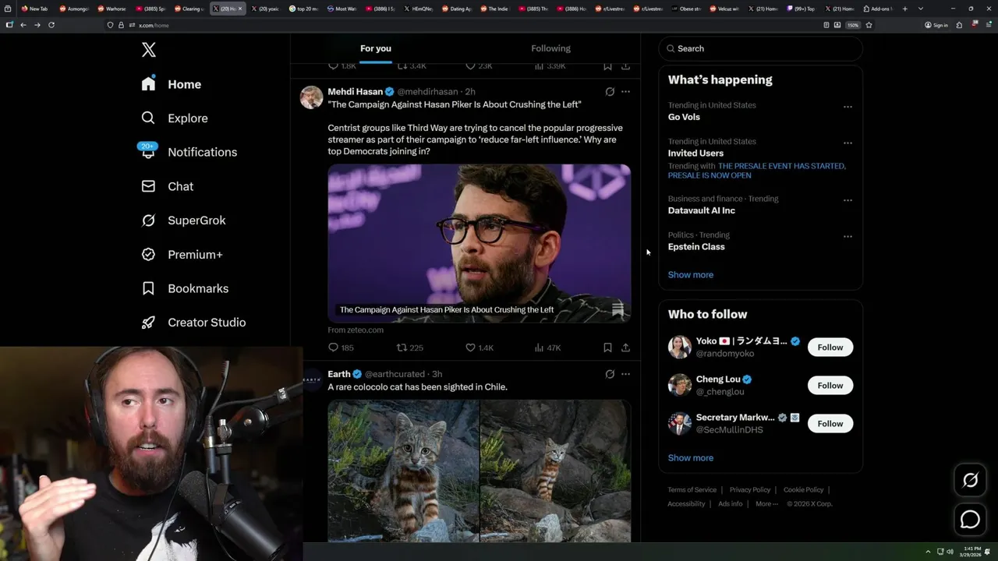Repost Mehdi Hasan's post (225)
Image resolution: width=998 pixels, height=561 pixels.
click(410, 348)
